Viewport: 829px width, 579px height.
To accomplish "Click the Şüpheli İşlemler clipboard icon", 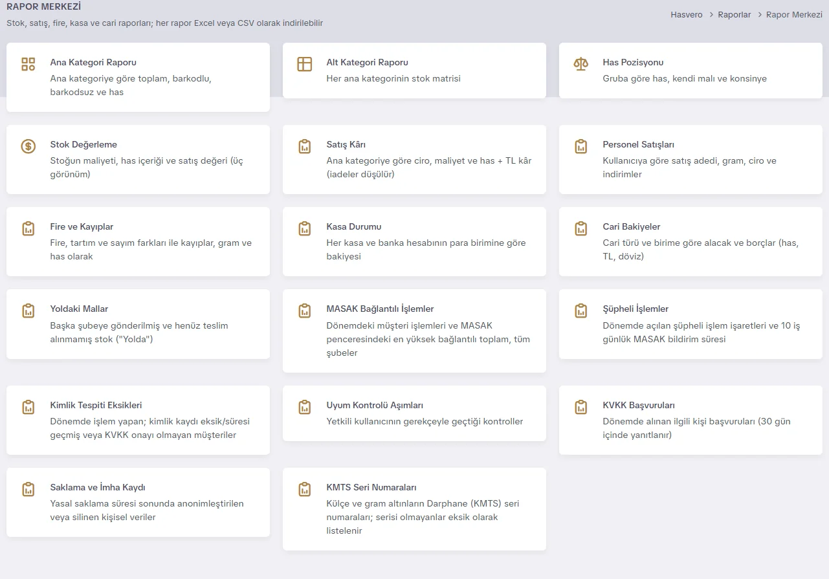I will pyautogui.click(x=580, y=311).
